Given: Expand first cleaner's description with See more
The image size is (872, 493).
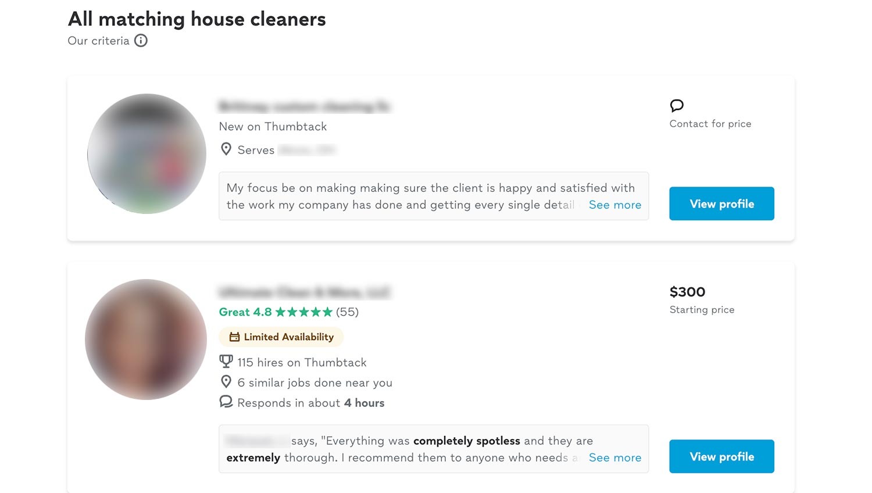Looking at the screenshot, I should (614, 205).
